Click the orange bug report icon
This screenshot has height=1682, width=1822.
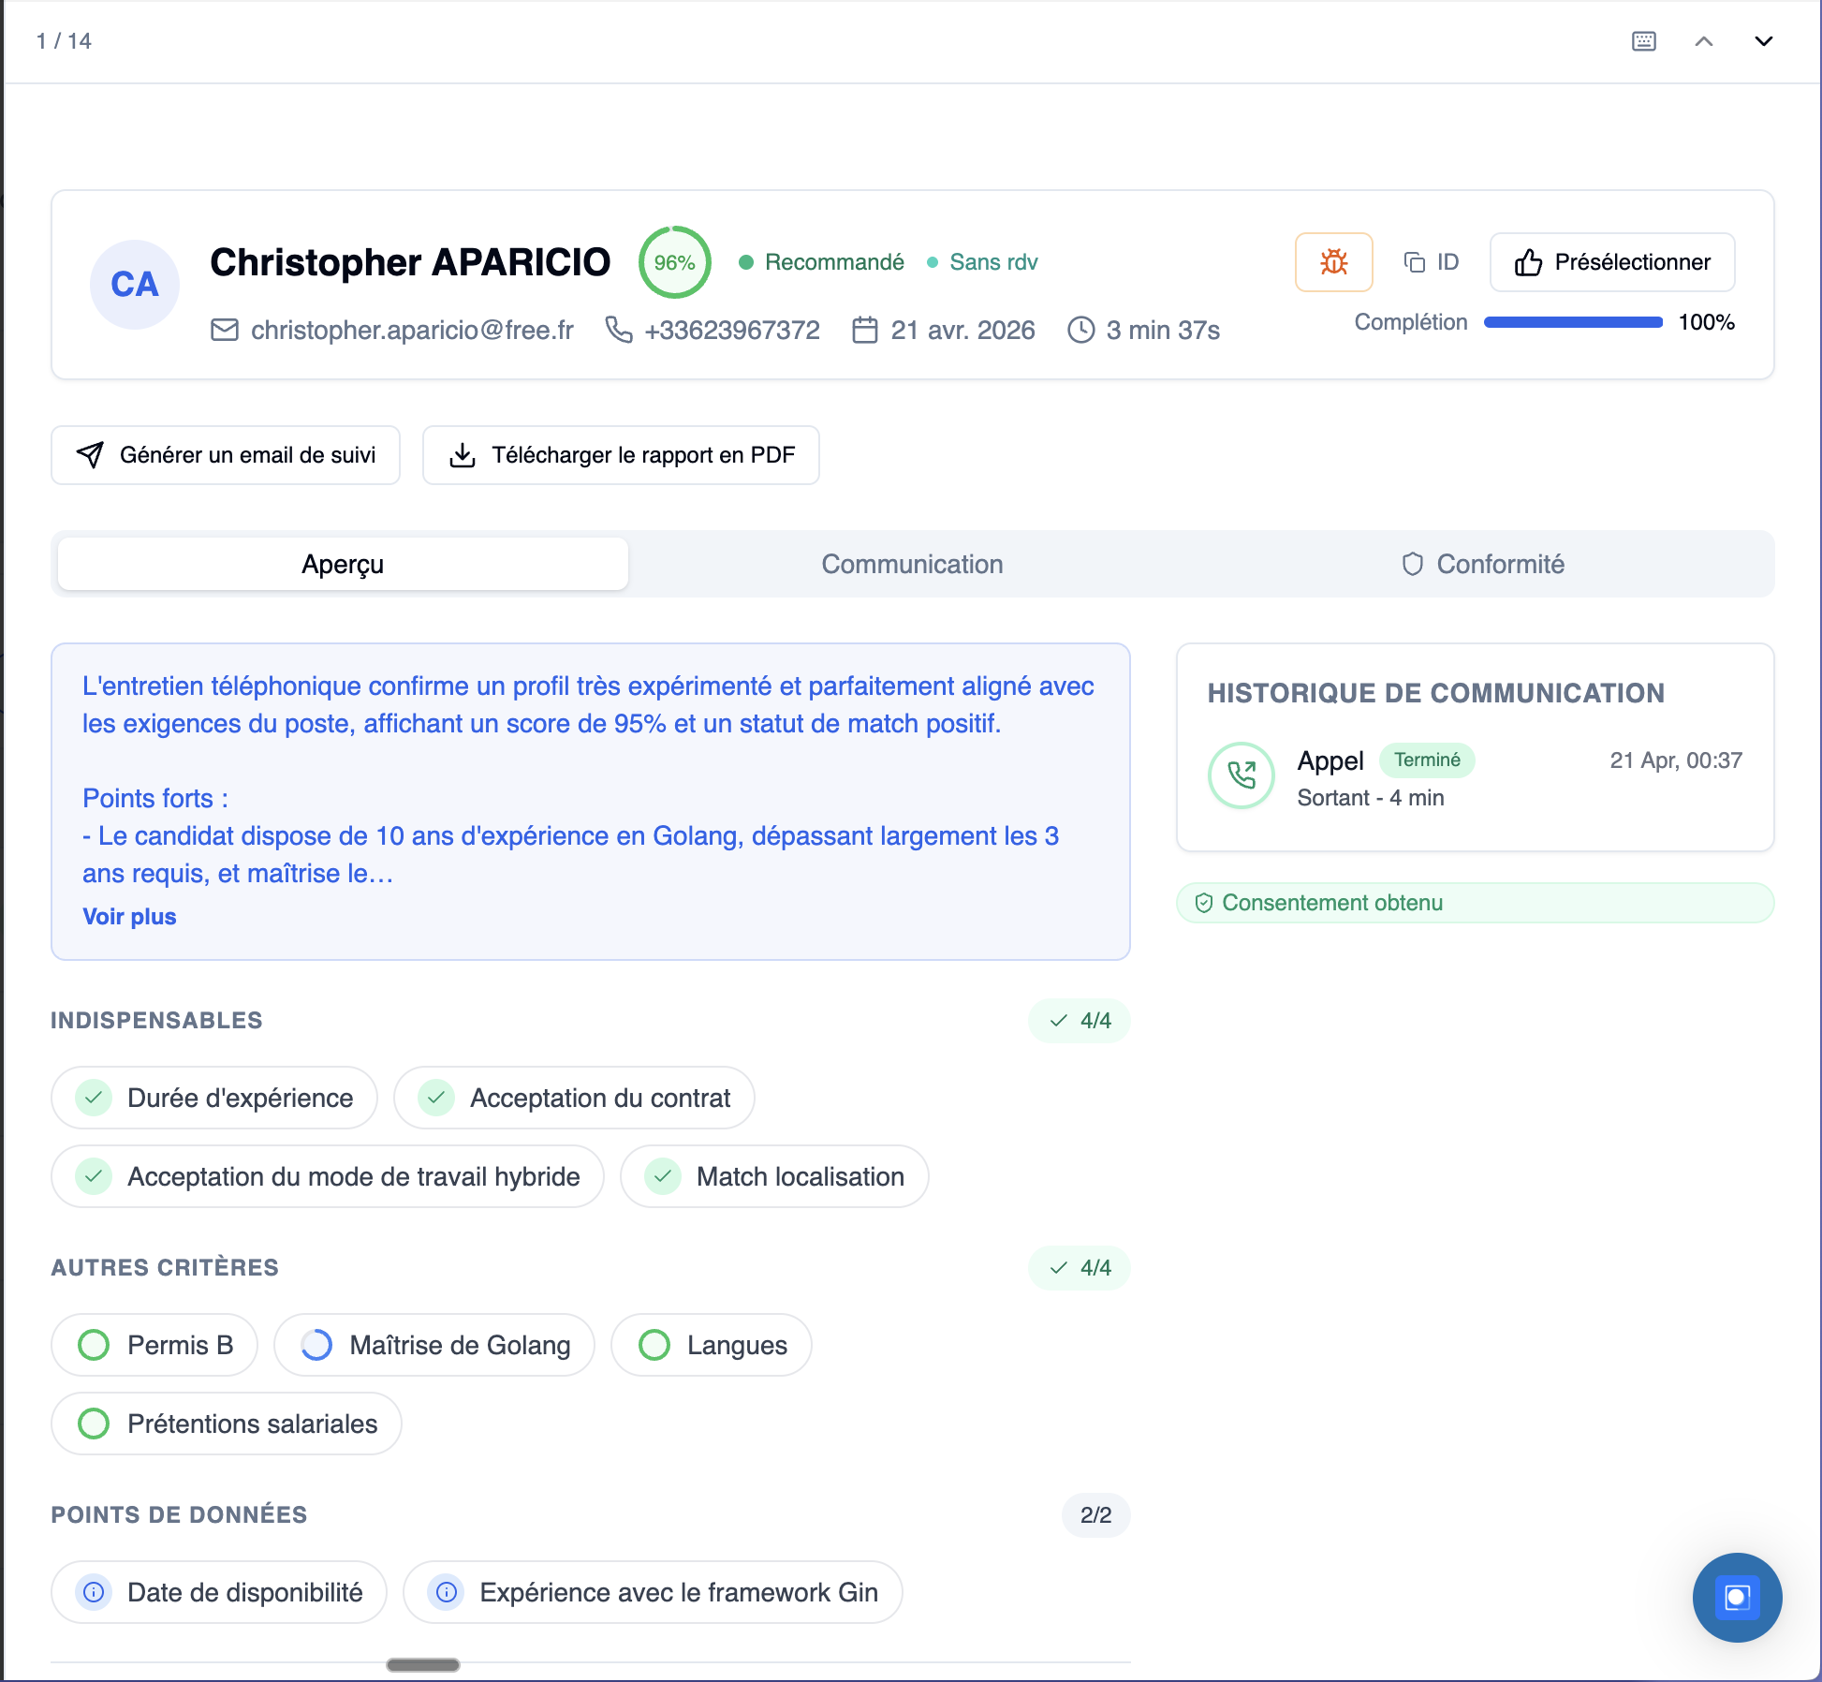tap(1333, 262)
